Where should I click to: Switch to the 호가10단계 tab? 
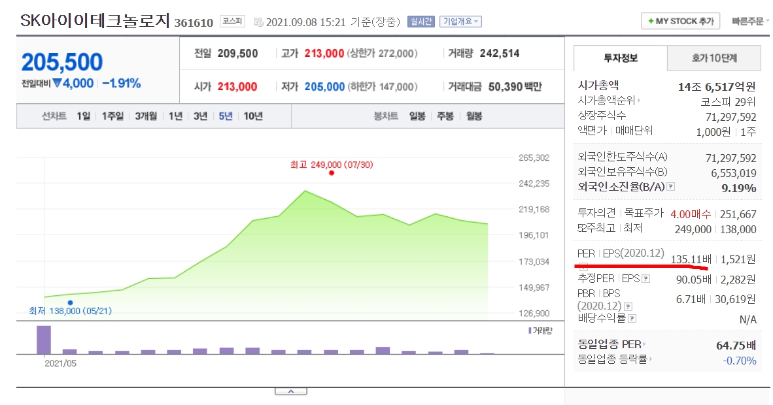coord(714,58)
